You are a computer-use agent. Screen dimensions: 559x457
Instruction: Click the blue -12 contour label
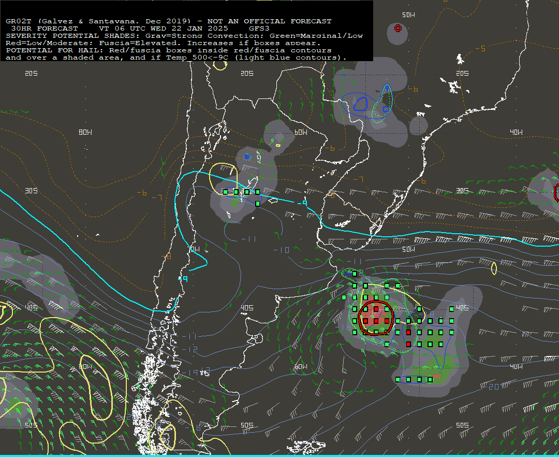click(x=190, y=350)
